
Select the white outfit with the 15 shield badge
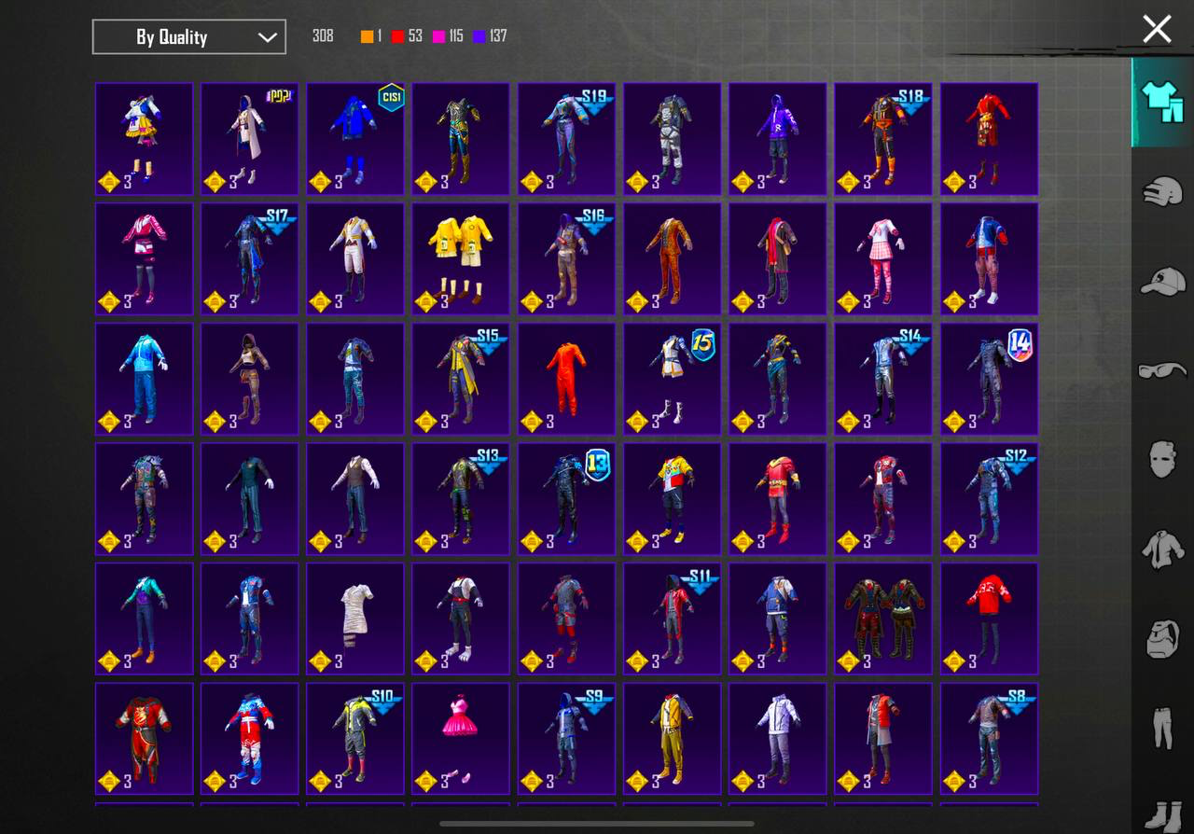coord(672,379)
